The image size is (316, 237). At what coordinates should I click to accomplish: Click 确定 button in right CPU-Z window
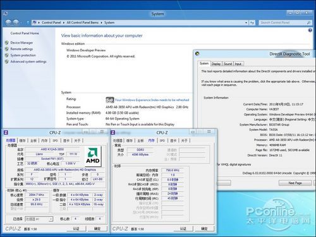(x=204, y=229)
